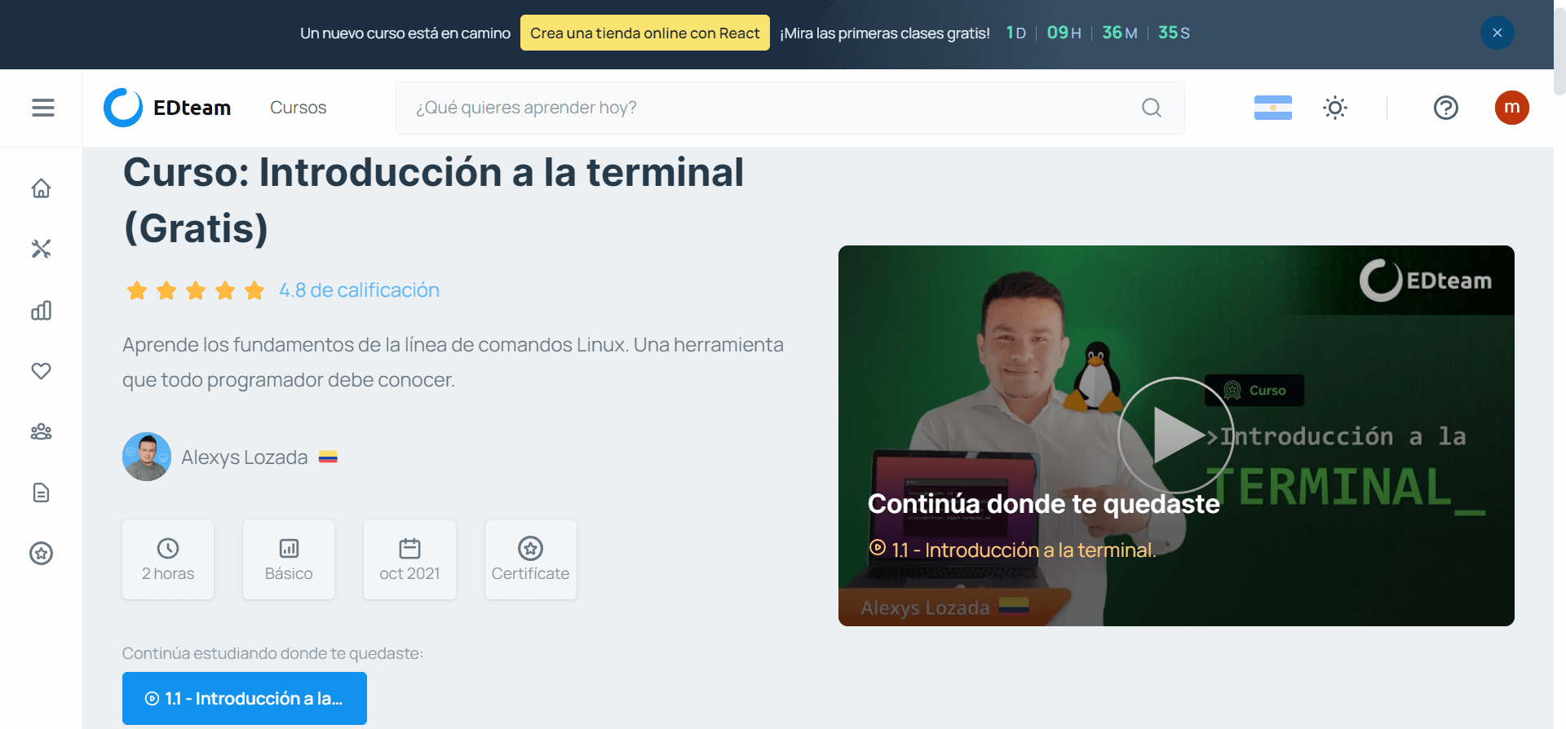
Task: Click the 'Continúa estudiando donde te quedaste:' label
Action: (272, 653)
